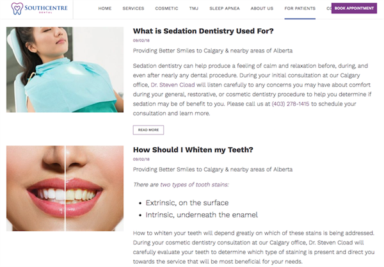Click the Southcentre wordmark text
Image resolution: width=384 pixels, height=267 pixels.
point(46,8)
